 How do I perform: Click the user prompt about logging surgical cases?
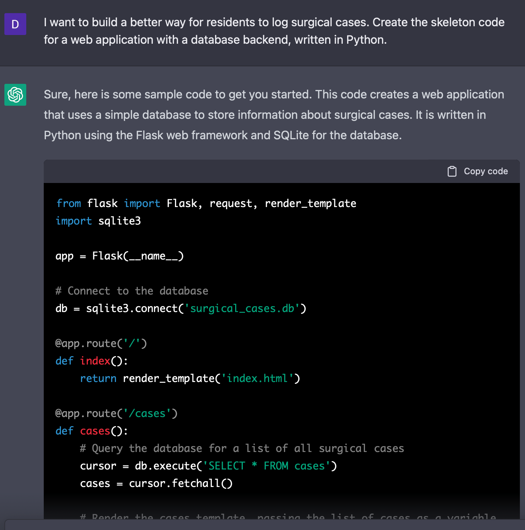click(274, 31)
